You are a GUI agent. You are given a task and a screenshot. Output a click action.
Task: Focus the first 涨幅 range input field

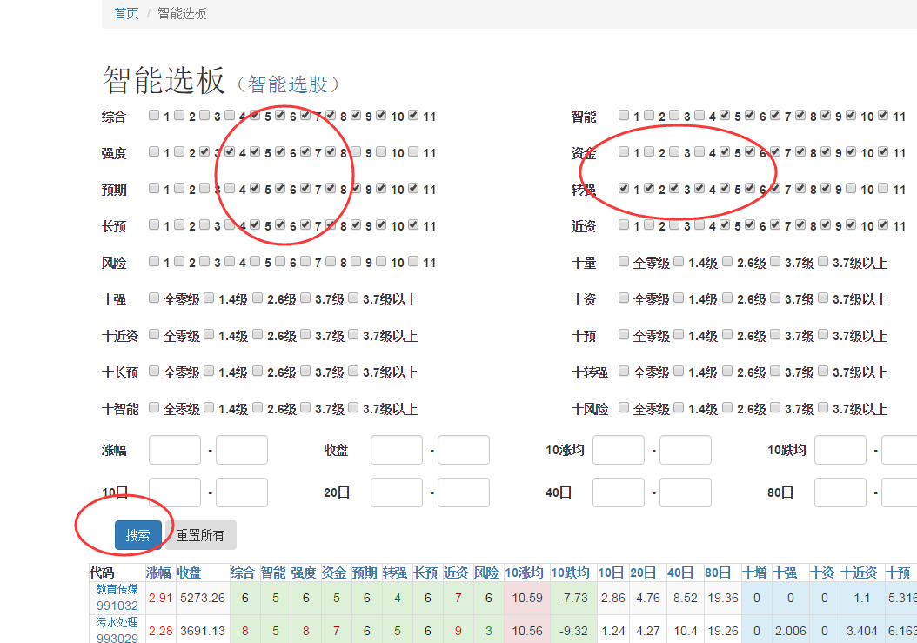point(175,450)
